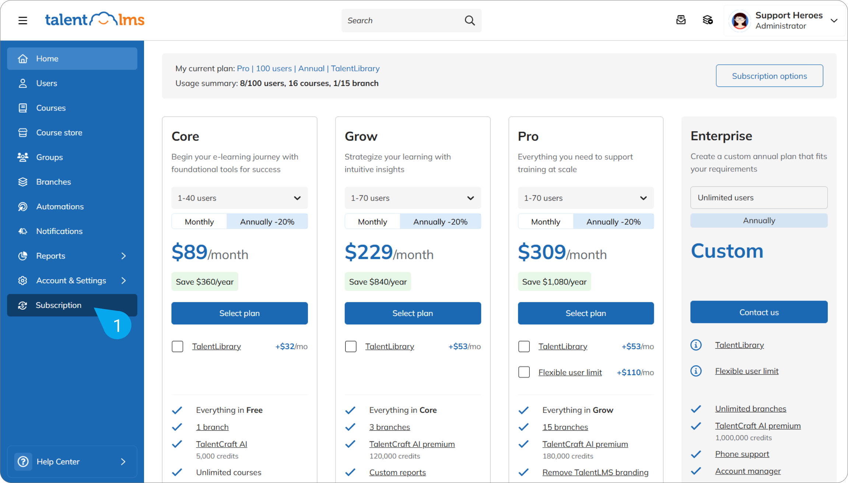Open Grow plan 1-70 users dropdown
848x483 pixels.
click(x=413, y=198)
